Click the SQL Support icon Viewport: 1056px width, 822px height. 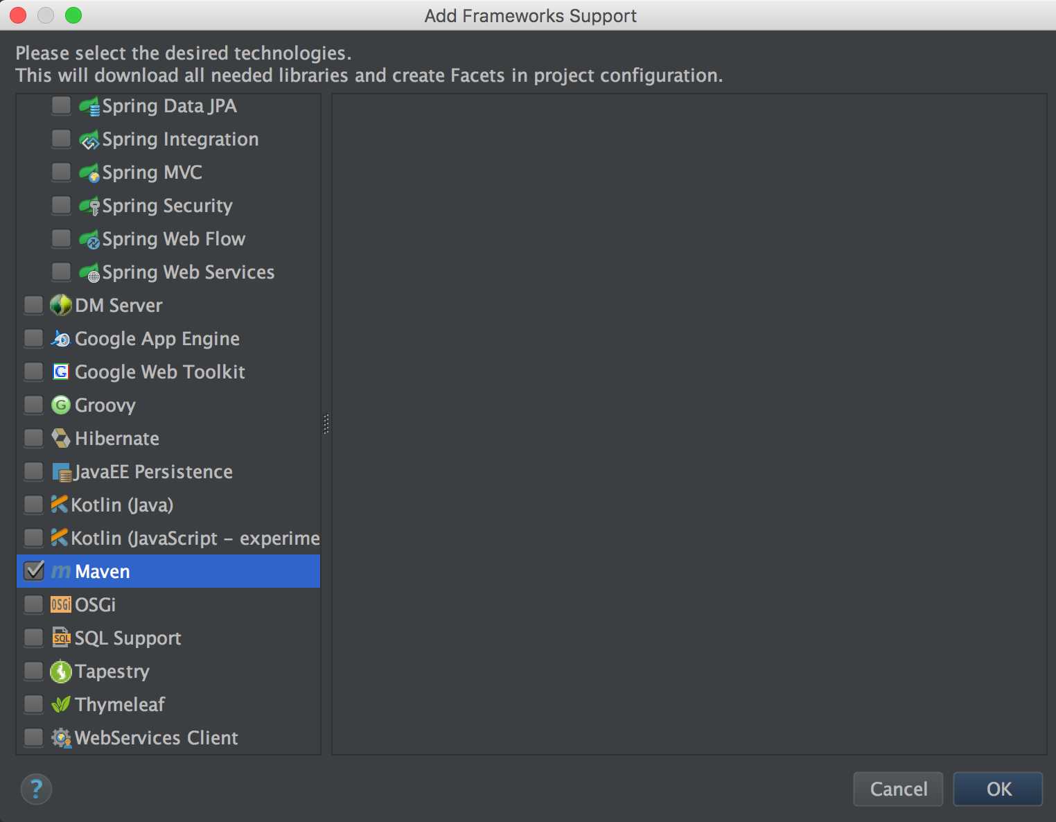(61, 638)
